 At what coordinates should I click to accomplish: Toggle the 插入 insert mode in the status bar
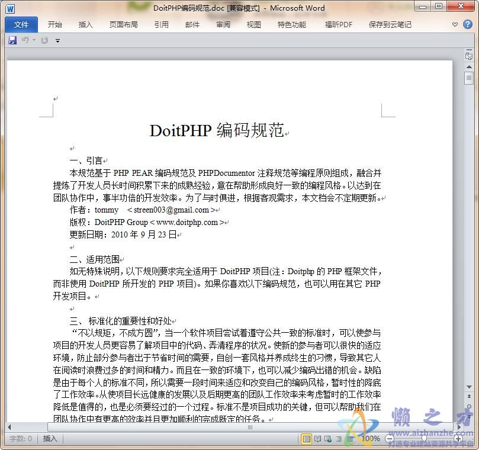(50, 439)
